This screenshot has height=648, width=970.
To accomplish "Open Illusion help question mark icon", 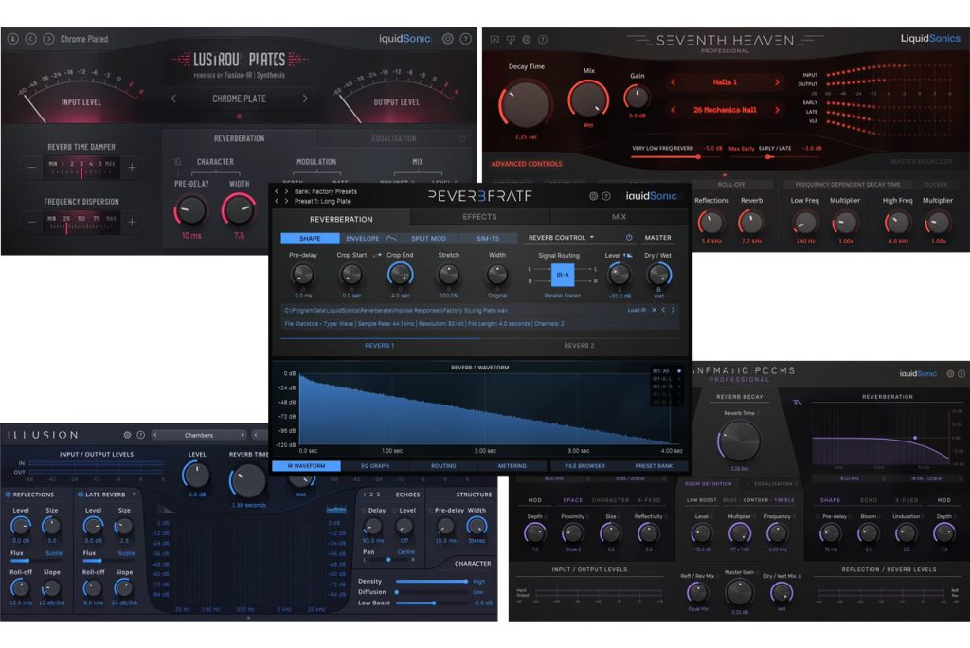I will pyautogui.click(x=141, y=435).
